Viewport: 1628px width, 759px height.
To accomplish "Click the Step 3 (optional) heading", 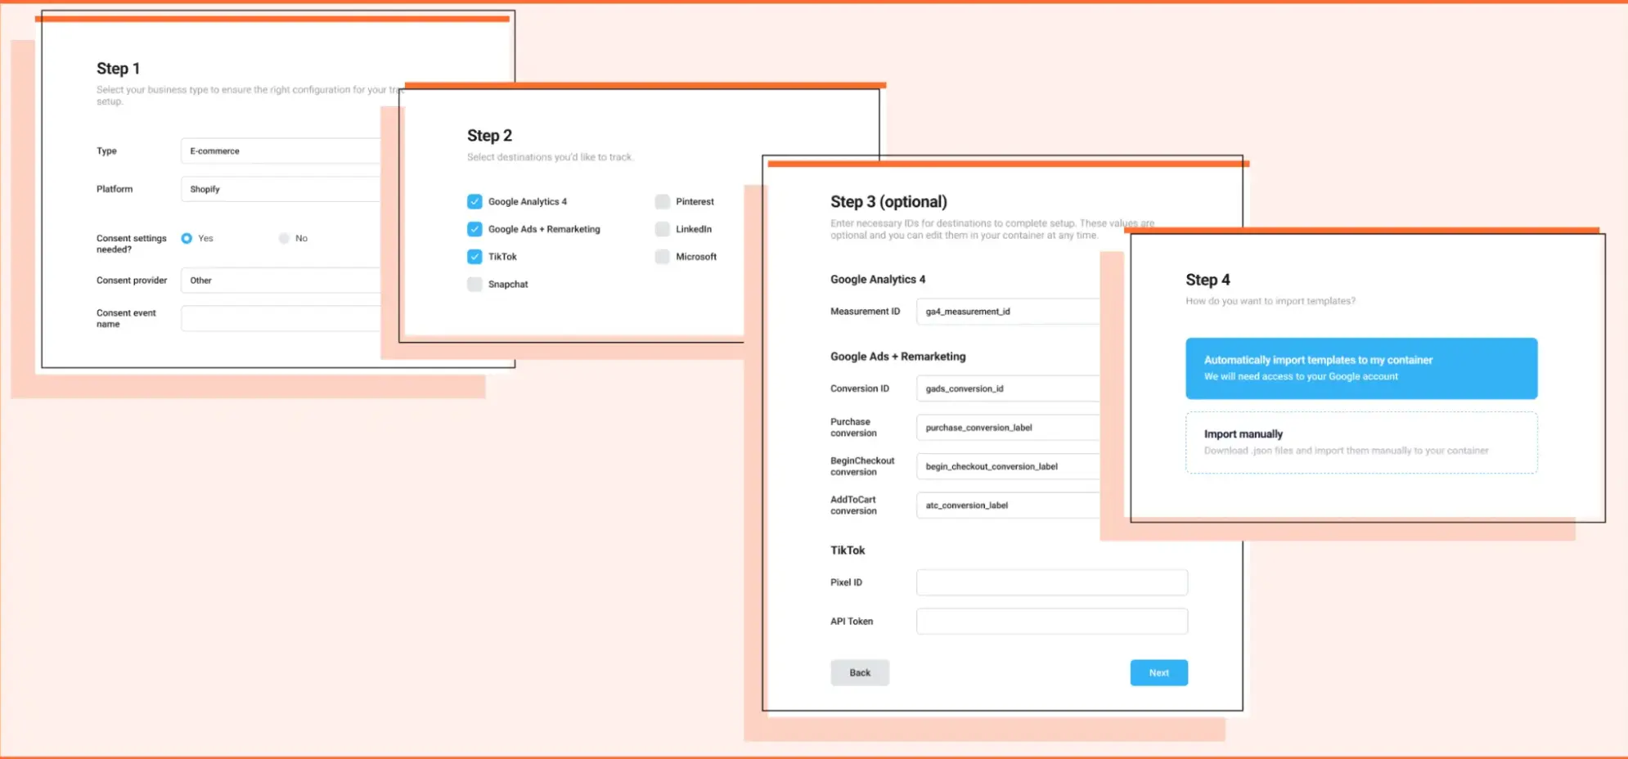I will [889, 202].
